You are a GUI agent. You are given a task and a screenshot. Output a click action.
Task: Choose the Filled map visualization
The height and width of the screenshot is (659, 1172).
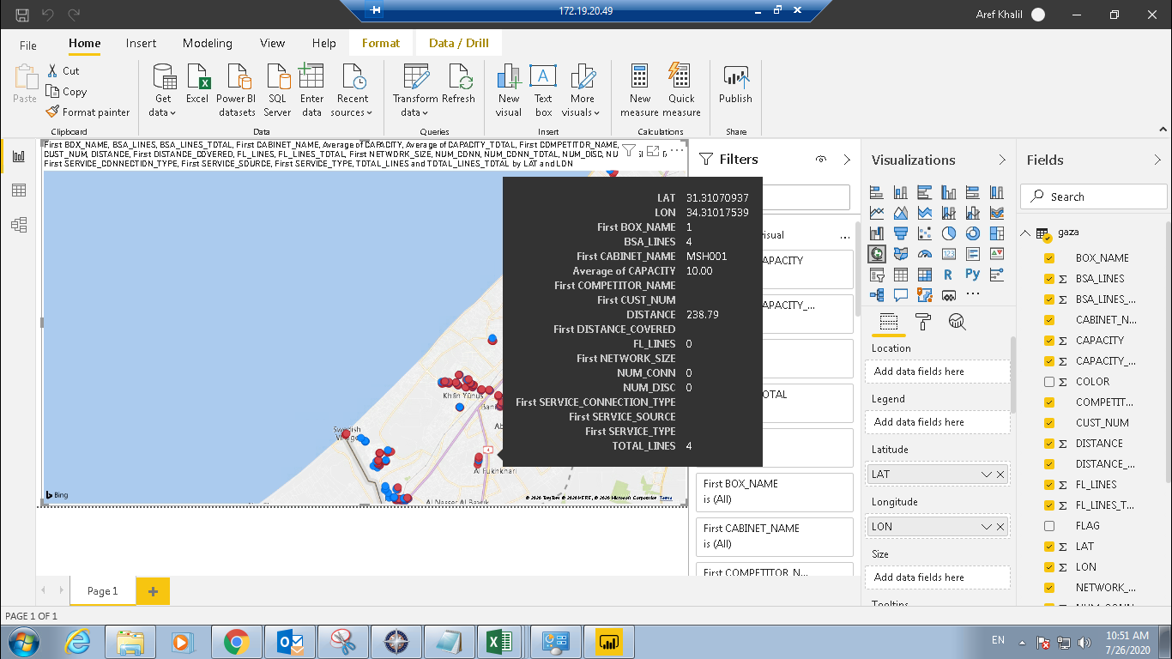click(901, 254)
